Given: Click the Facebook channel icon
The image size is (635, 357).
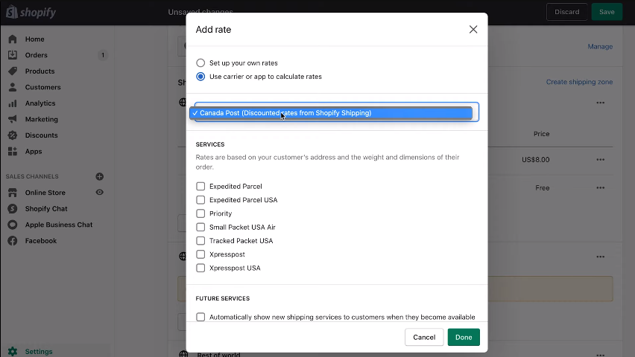Looking at the screenshot, I should (x=13, y=241).
